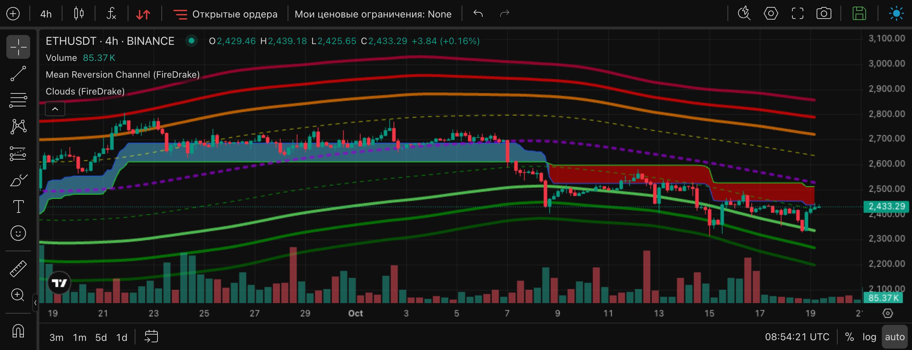Open the indicators fx menu
This screenshot has width=912, height=350.
click(112, 14)
